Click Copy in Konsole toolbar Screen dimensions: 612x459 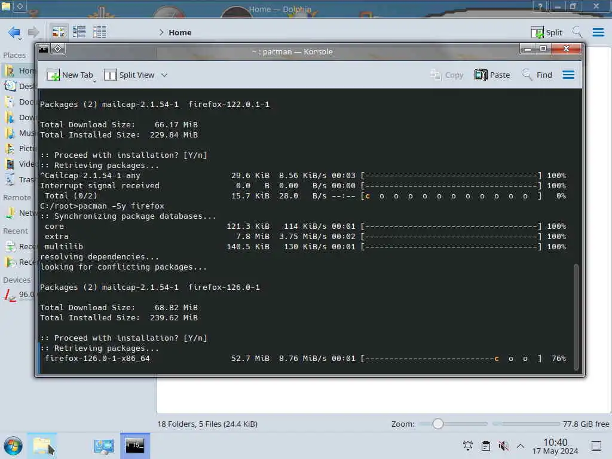pos(447,75)
